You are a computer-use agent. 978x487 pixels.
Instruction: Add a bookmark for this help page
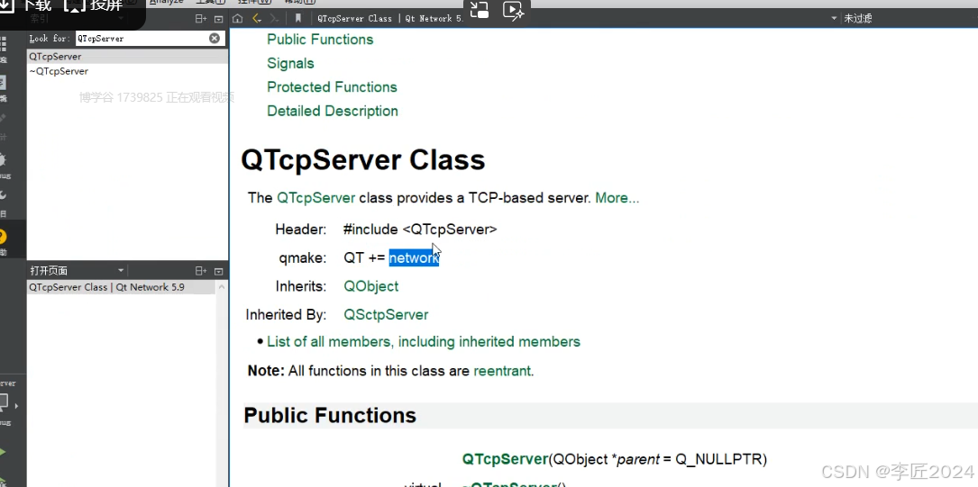coord(298,19)
